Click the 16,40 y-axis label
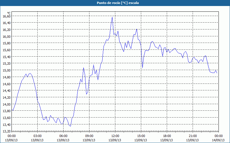This screenshot has width=230, height=143. click(7, 23)
